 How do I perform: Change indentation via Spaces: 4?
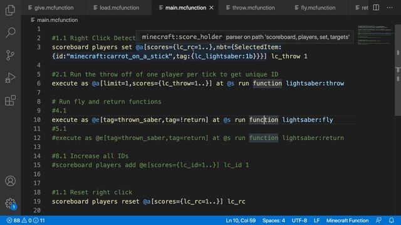273,221
